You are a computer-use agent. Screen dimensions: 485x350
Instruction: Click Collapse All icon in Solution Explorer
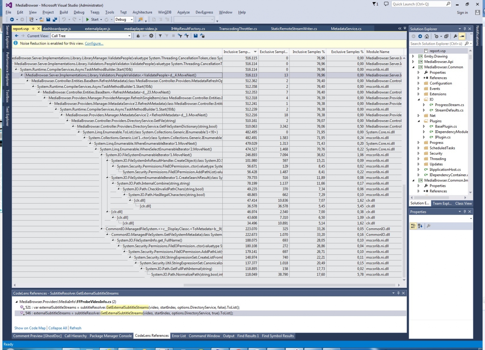[446, 36]
